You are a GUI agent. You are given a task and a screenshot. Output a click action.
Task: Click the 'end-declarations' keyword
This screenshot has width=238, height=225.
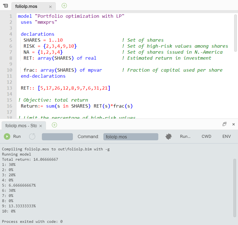[43, 76]
